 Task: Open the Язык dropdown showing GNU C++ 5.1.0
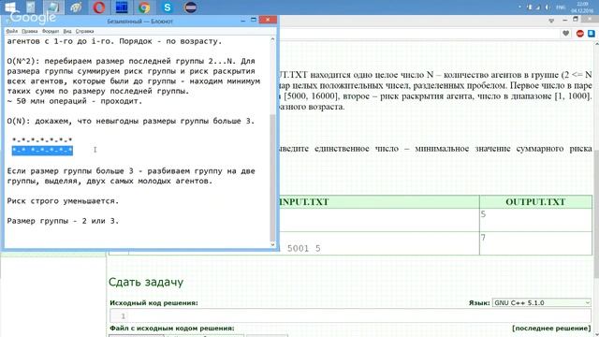tap(541, 302)
